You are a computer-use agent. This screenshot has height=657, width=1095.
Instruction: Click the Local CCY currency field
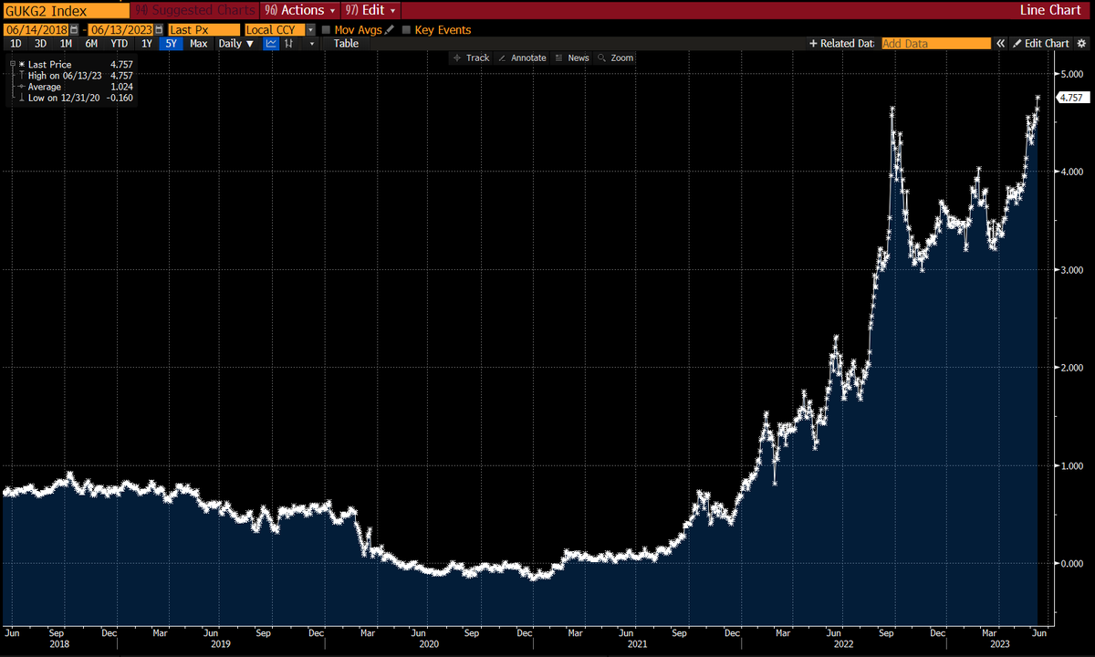click(x=275, y=30)
